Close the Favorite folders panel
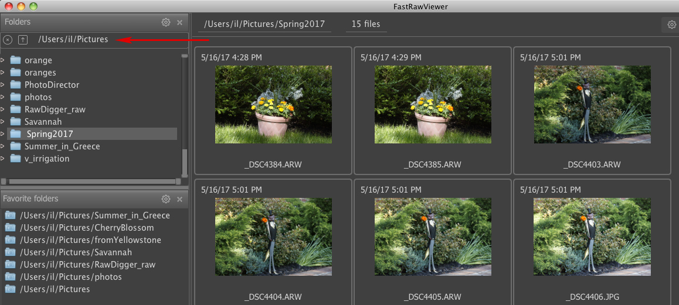 tap(179, 199)
